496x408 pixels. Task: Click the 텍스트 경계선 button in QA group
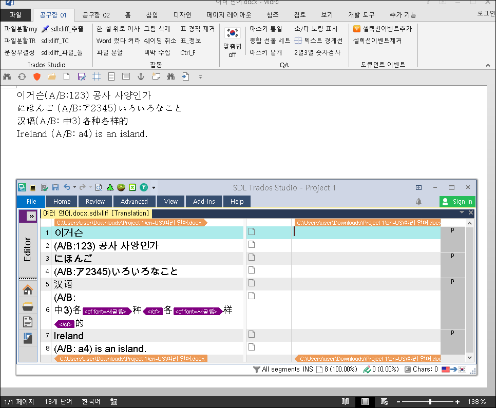point(318,41)
